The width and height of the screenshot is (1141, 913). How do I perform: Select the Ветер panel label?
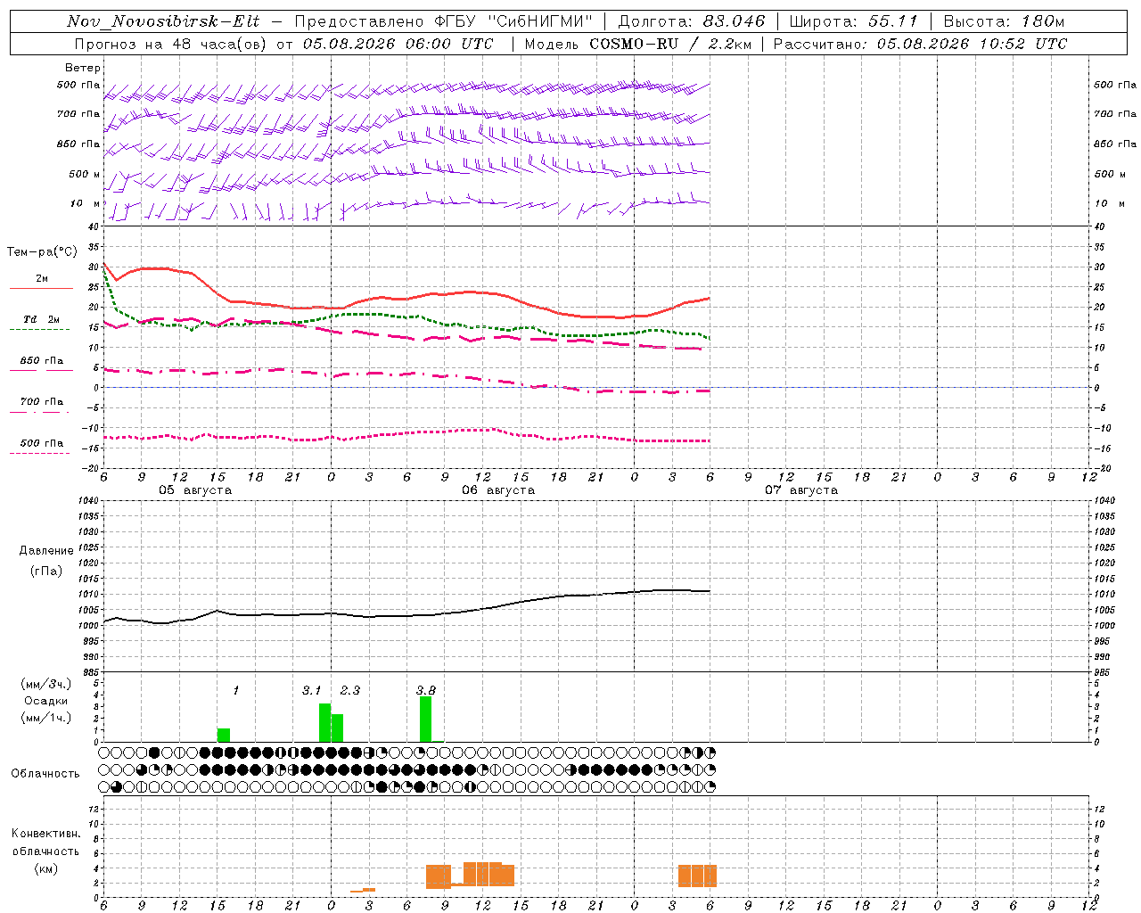83,68
